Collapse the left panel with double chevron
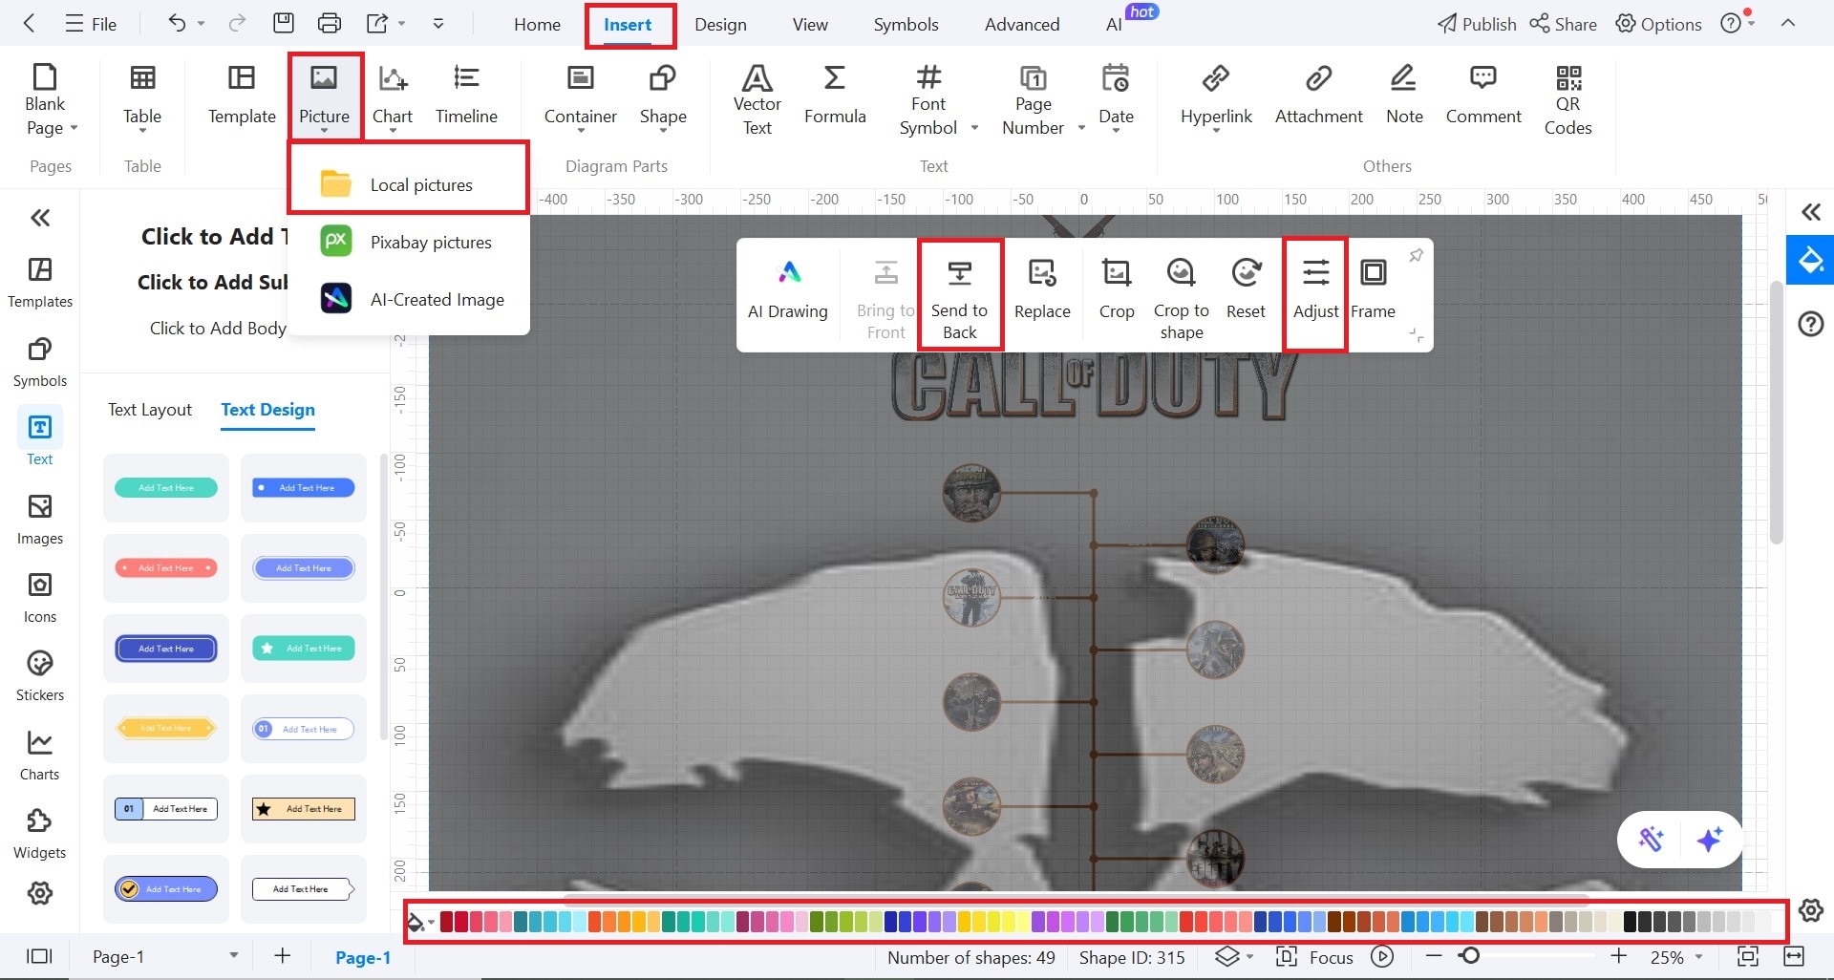The width and height of the screenshot is (1834, 980). [x=40, y=218]
